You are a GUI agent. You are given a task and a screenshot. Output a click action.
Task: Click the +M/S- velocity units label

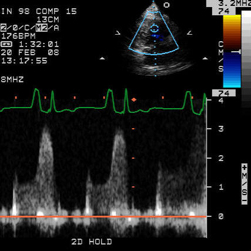(x=245, y=184)
